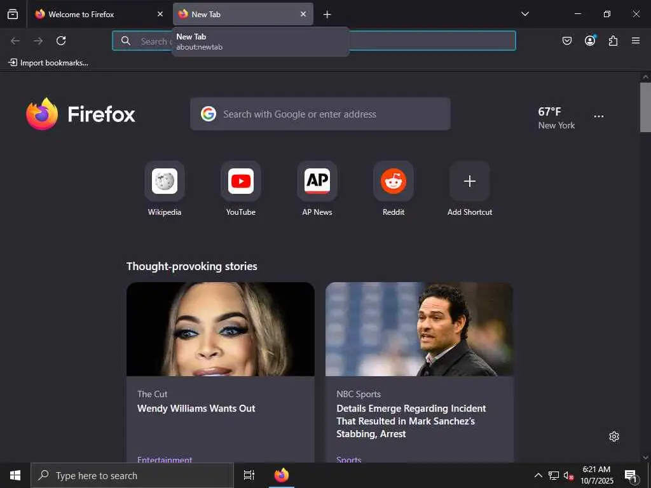Open the Entertainment topic link
The width and height of the screenshot is (651, 488).
(x=165, y=459)
